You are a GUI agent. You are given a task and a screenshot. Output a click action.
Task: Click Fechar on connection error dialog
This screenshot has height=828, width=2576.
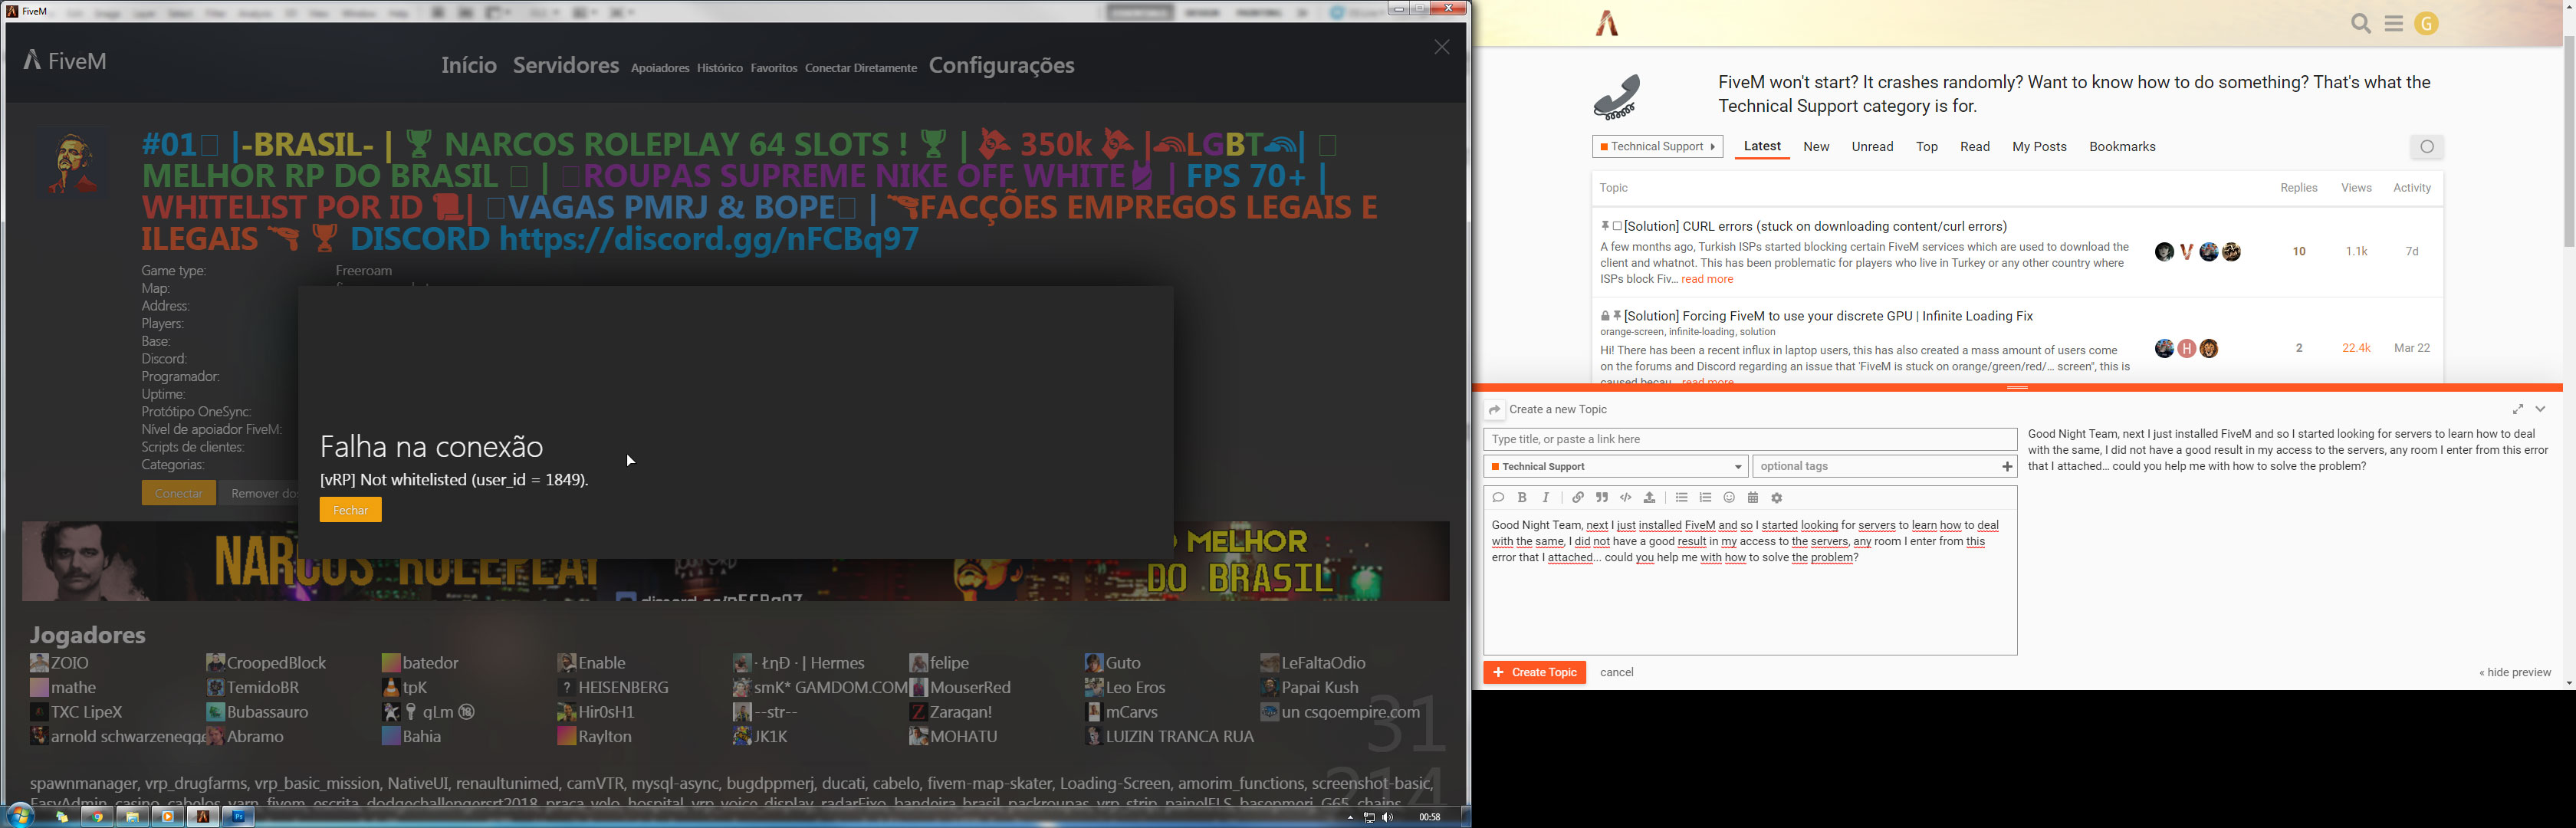(x=350, y=511)
